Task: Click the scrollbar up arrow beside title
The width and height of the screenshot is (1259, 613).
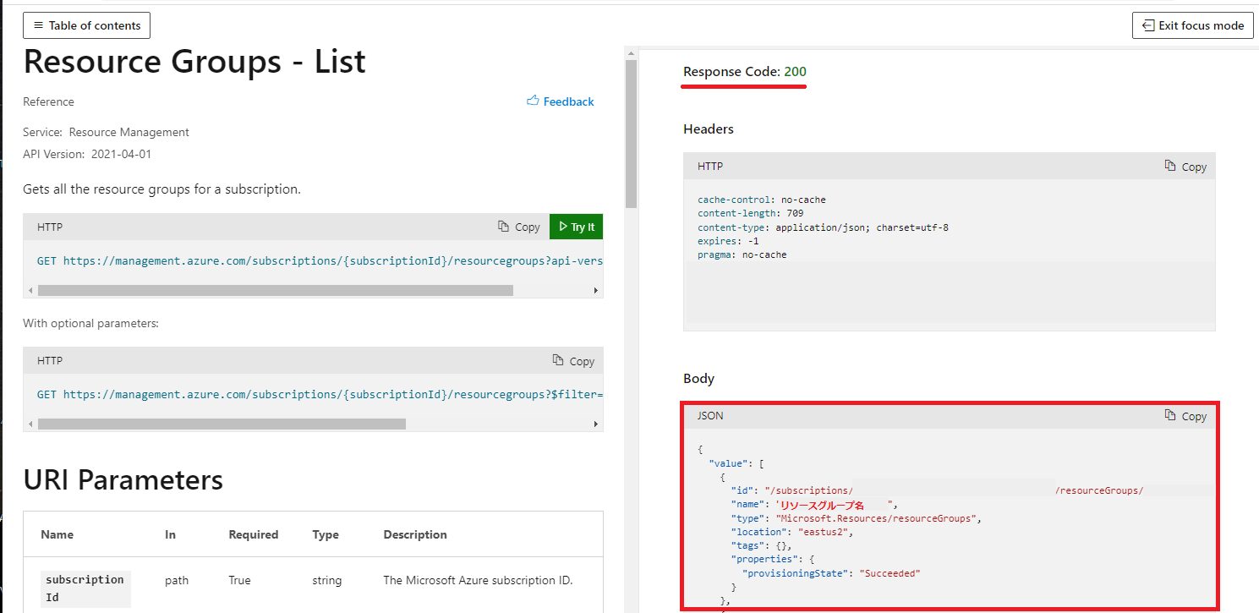Action: (x=631, y=53)
